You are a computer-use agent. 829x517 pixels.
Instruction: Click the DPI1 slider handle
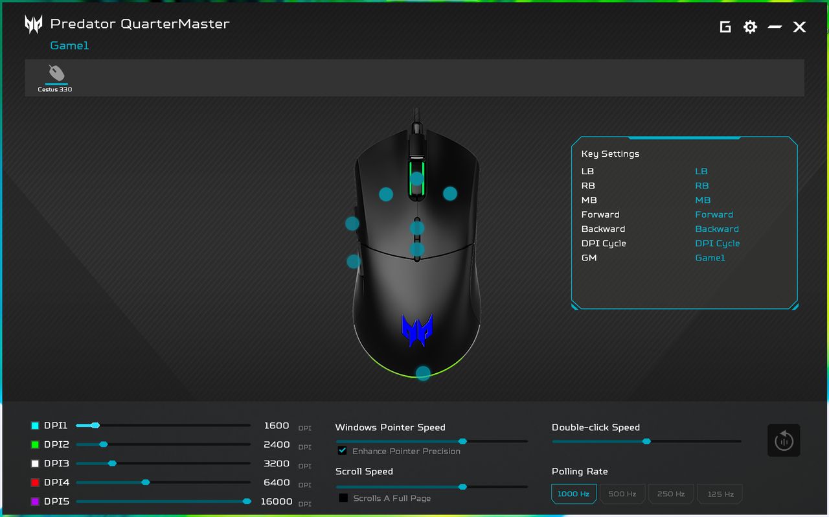[95, 426]
